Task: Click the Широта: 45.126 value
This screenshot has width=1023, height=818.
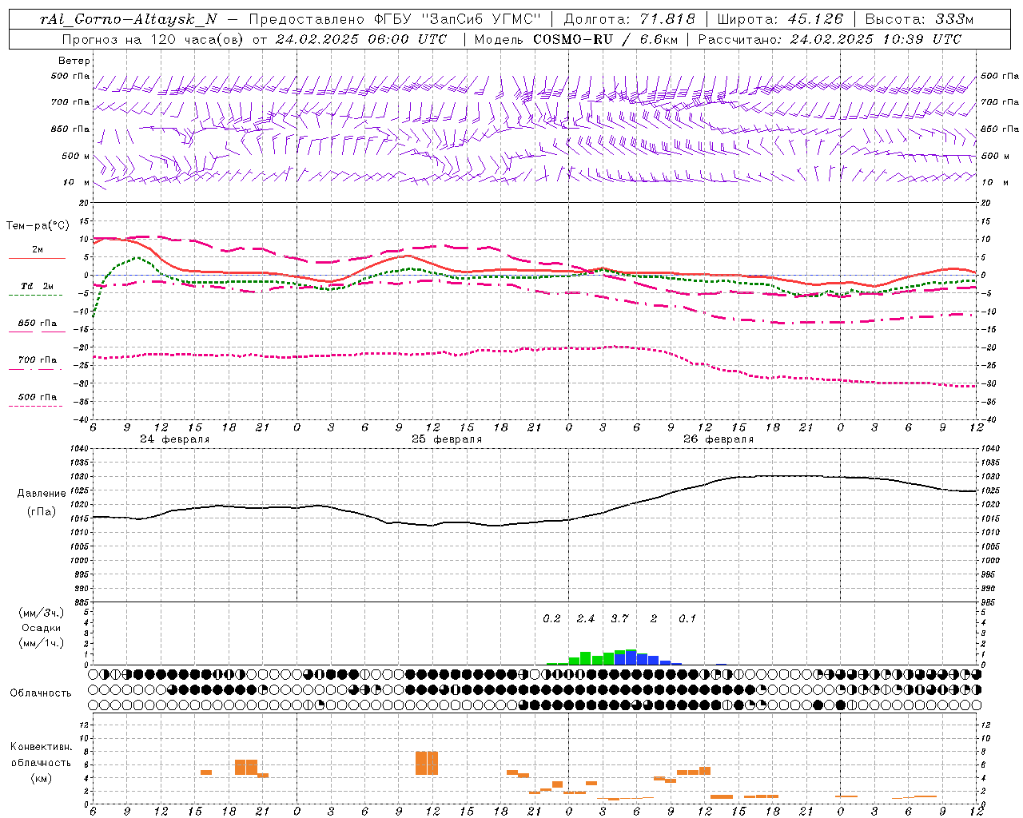Action: 780,20
